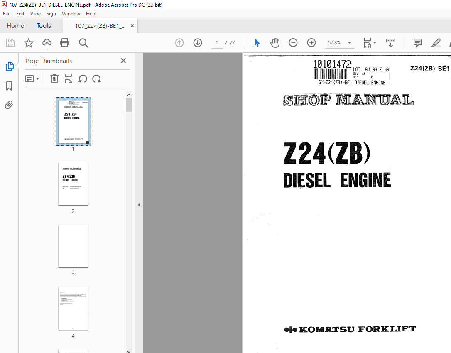Open the View menu
The height and width of the screenshot is (353, 451).
[35, 13]
